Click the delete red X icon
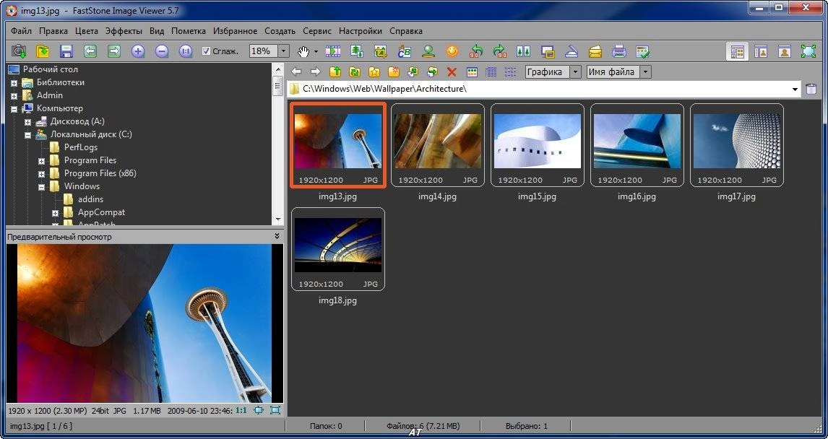This screenshot has height=439, width=828. [452, 71]
